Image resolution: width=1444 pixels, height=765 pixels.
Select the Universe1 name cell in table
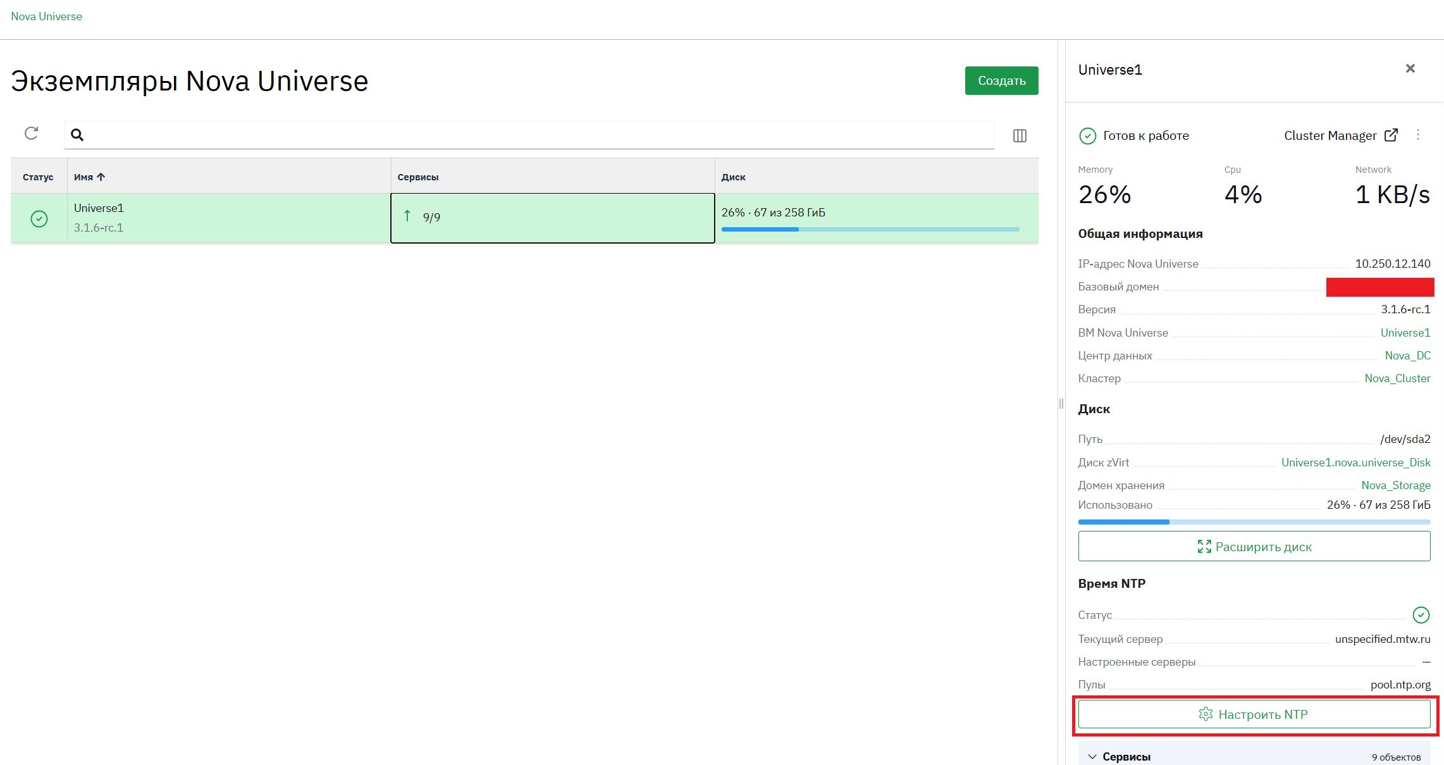pyautogui.click(x=229, y=218)
